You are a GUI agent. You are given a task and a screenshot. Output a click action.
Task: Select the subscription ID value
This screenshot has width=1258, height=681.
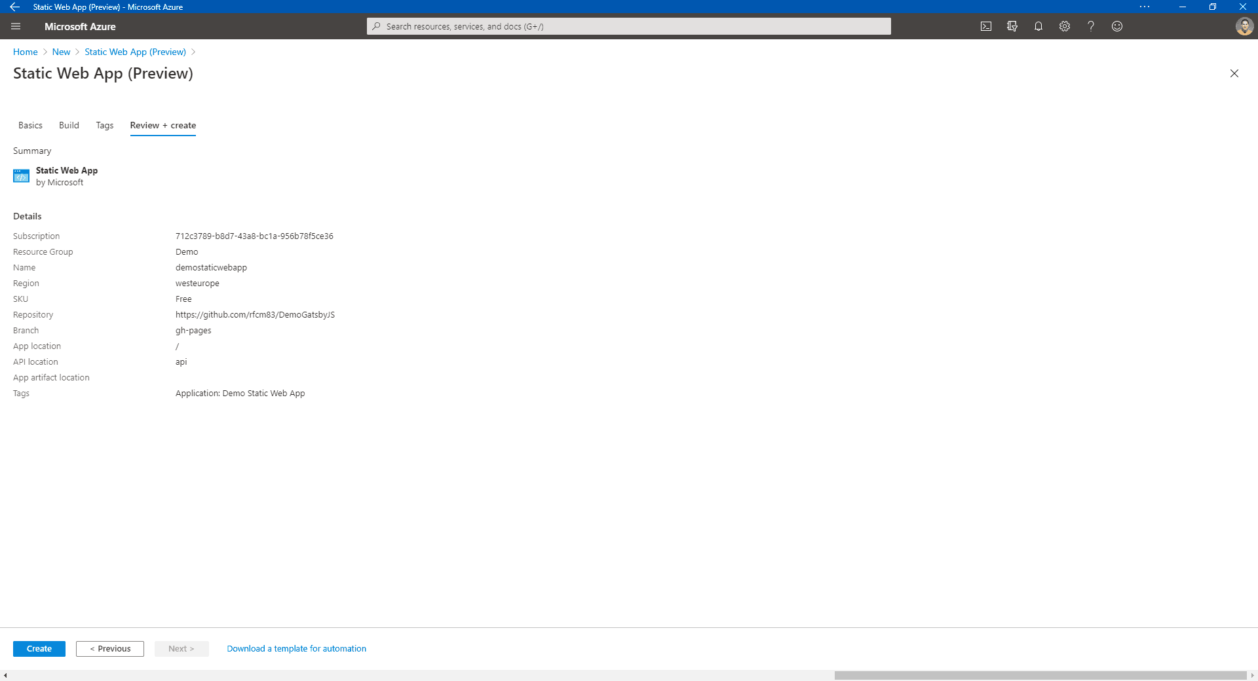[254, 236]
